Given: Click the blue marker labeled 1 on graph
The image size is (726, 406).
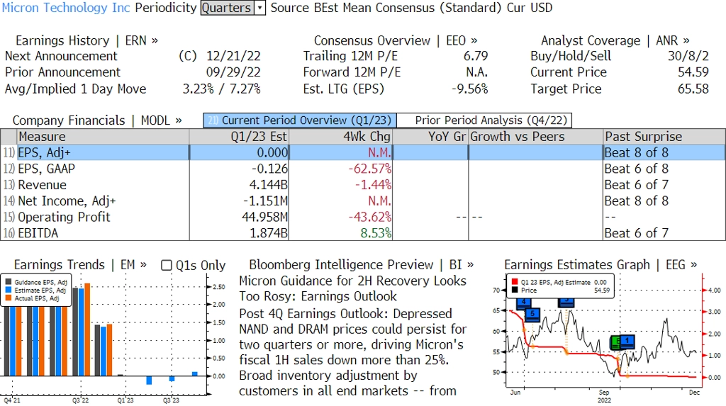Looking at the screenshot, I should [x=627, y=342].
